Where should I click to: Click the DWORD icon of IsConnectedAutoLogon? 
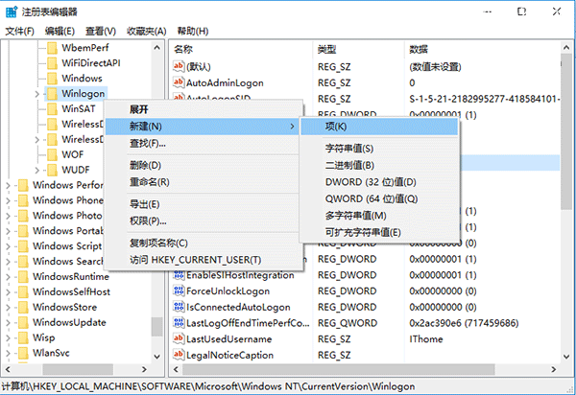[x=179, y=307]
